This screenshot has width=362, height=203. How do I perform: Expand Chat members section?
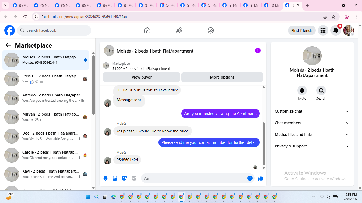coord(312,123)
